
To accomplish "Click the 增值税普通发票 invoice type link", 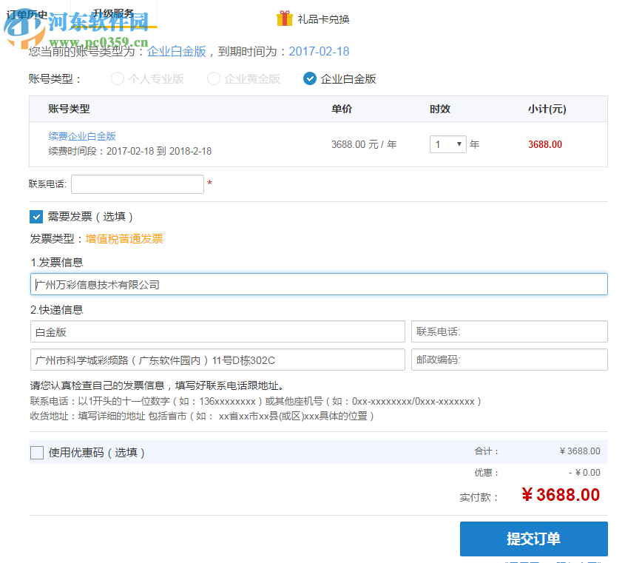I will [124, 238].
